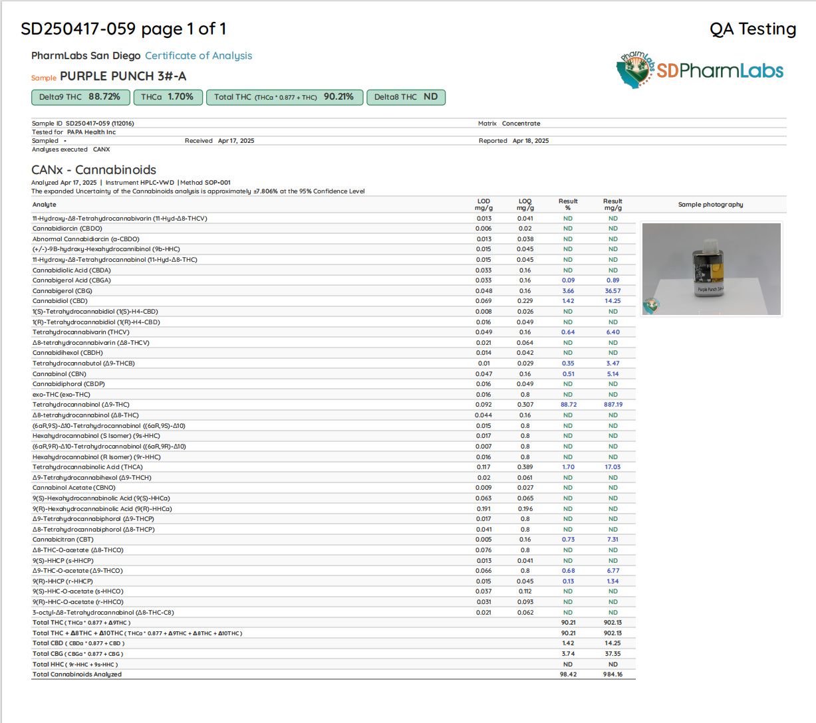Image resolution: width=816 pixels, height=723 pixels.
Task: Select the Total THC 90.21% badge
Action: tap(285, 97)
